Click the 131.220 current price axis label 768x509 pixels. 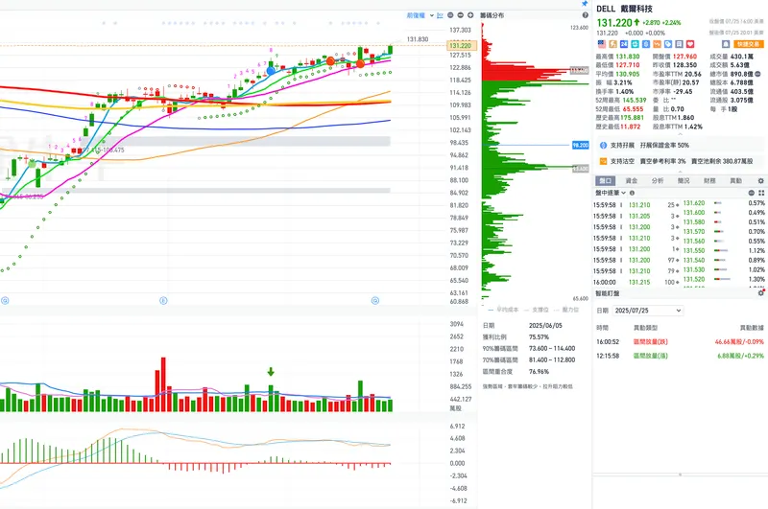(x=461, y=45)
